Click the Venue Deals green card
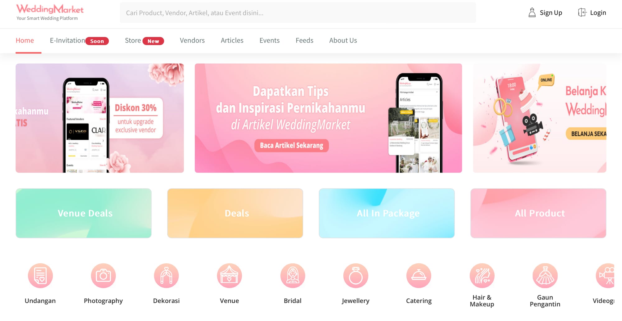Screen dimensions: 622x321 click(x=84, y=213)
